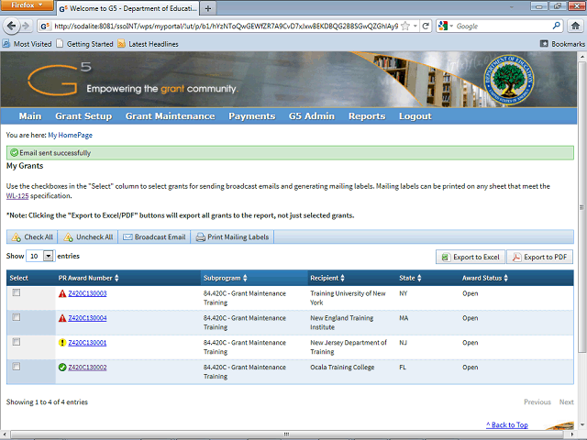The height and width of the screenshot is (440, 587).
Task: Select the checkbox for grant Z420C130004
Action: (17, 317)
